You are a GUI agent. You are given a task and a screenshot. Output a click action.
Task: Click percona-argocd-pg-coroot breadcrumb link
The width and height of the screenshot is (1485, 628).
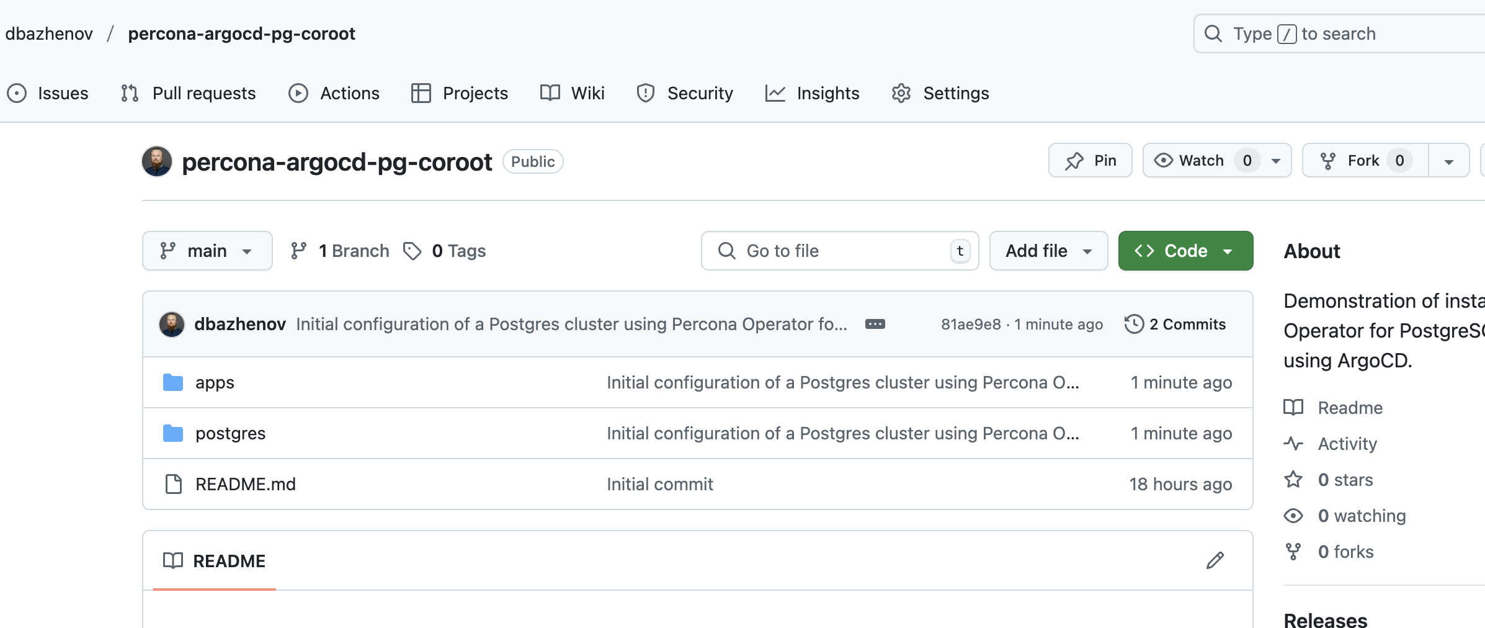point(241,34)
